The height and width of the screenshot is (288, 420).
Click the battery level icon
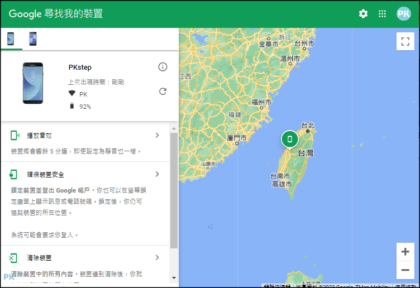72,105
